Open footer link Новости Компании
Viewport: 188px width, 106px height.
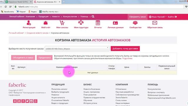pos(92,89)
